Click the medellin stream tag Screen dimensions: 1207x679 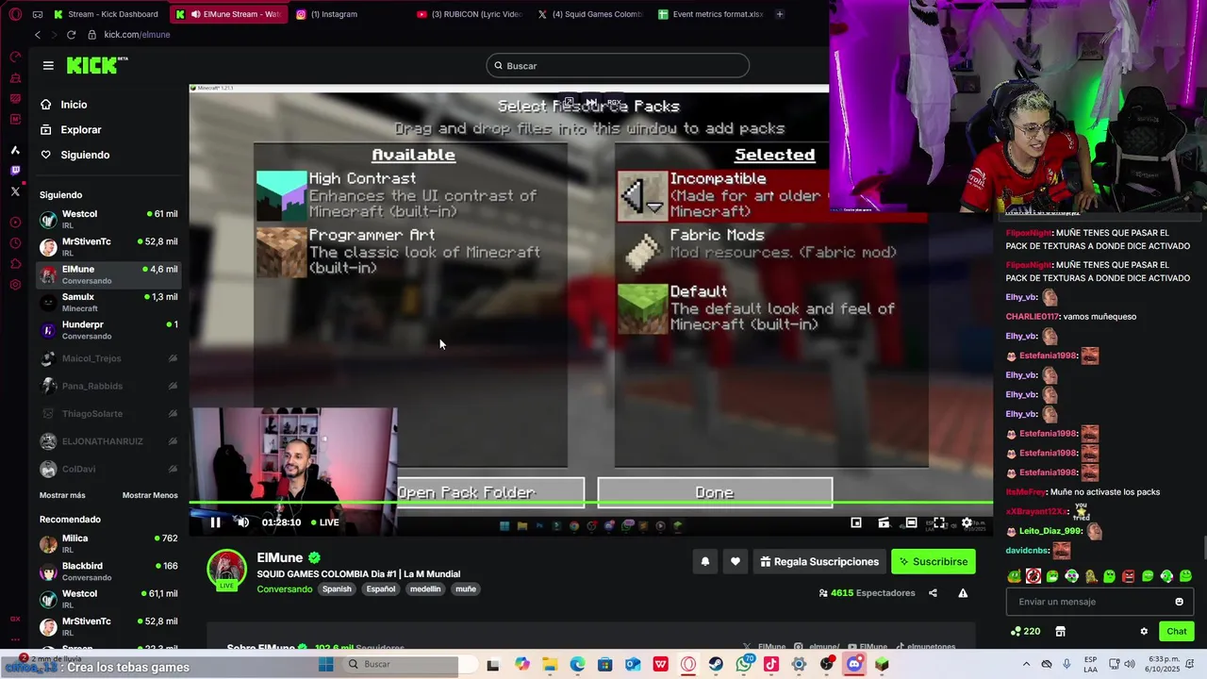click(x=424, y=589)
